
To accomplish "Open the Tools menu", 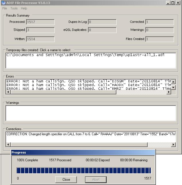I will click(14, 8).
